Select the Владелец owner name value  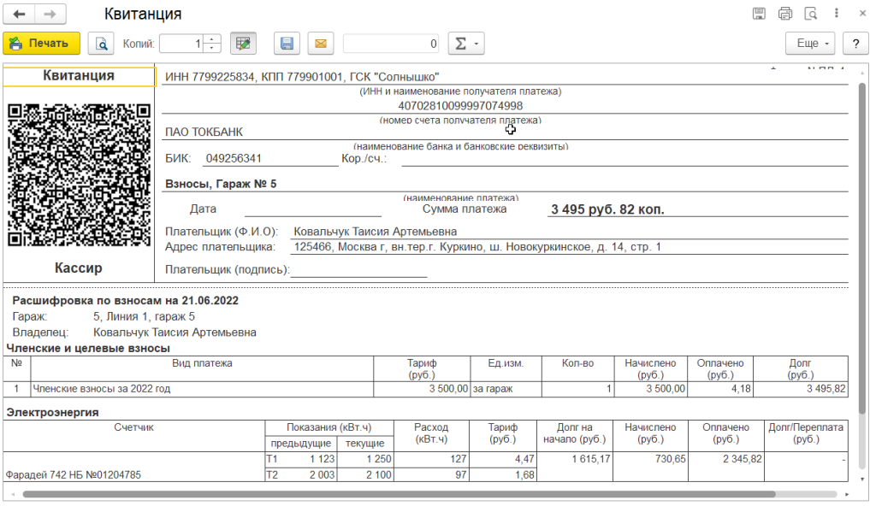175,332
